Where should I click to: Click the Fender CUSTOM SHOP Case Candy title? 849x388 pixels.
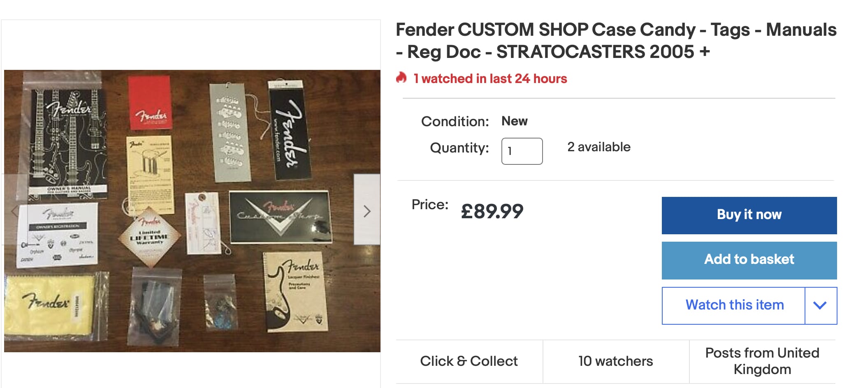(616, 40)
